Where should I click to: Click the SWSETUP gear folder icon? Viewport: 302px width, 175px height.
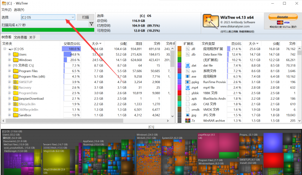16,82
